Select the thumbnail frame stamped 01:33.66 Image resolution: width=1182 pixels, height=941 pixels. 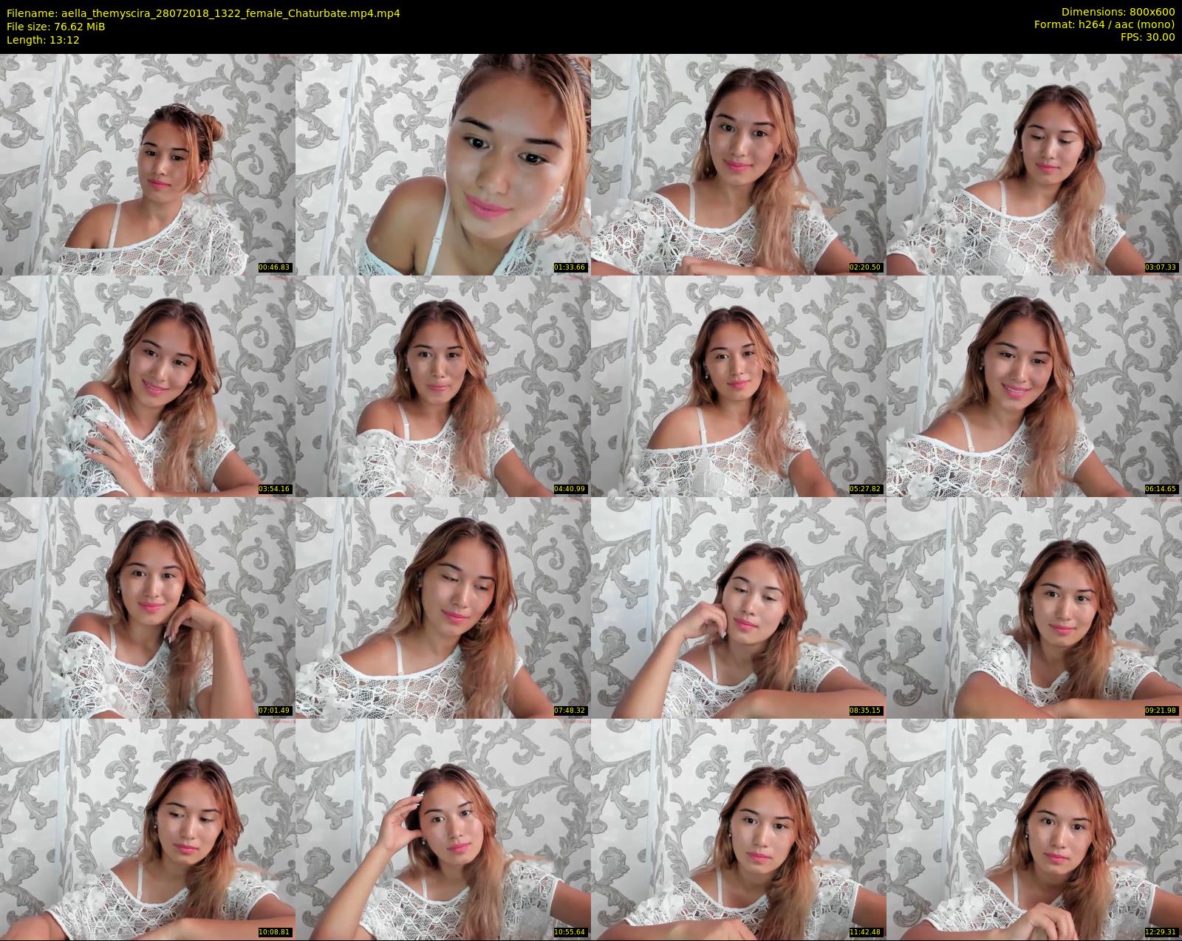443,164
